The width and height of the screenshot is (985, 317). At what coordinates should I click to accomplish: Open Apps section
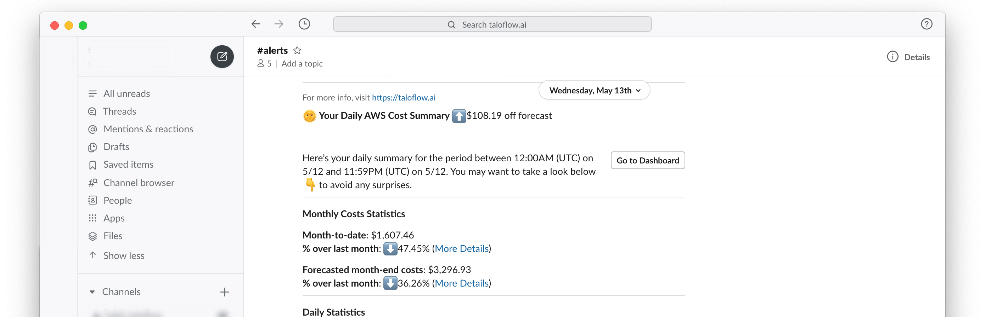pos(114,218)
